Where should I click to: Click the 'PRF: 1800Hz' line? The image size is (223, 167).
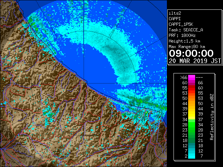click(182, 35)
